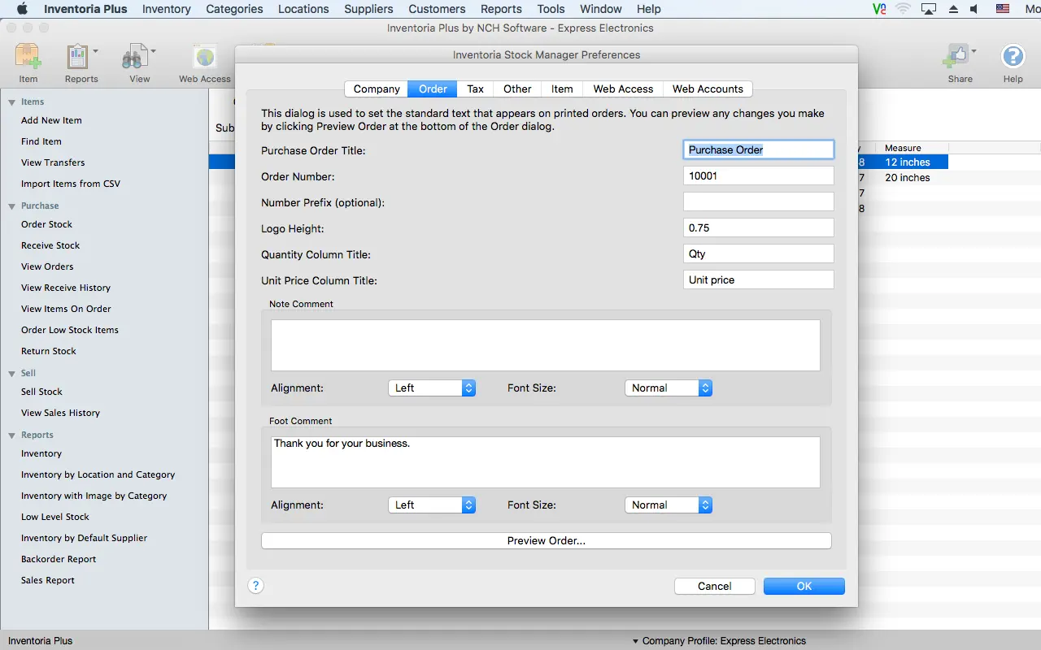This screenshot has width=1041, height=650.
Task: Open the Suppliers menu
Action: pyautogui.click(x=368, y=9)
